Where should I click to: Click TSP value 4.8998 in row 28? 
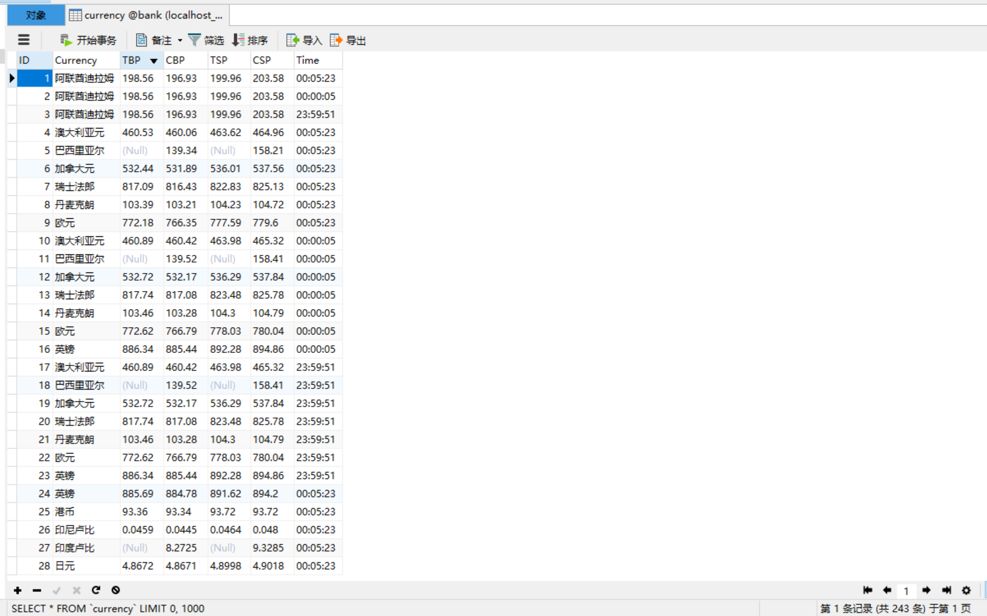coord(229,566)
